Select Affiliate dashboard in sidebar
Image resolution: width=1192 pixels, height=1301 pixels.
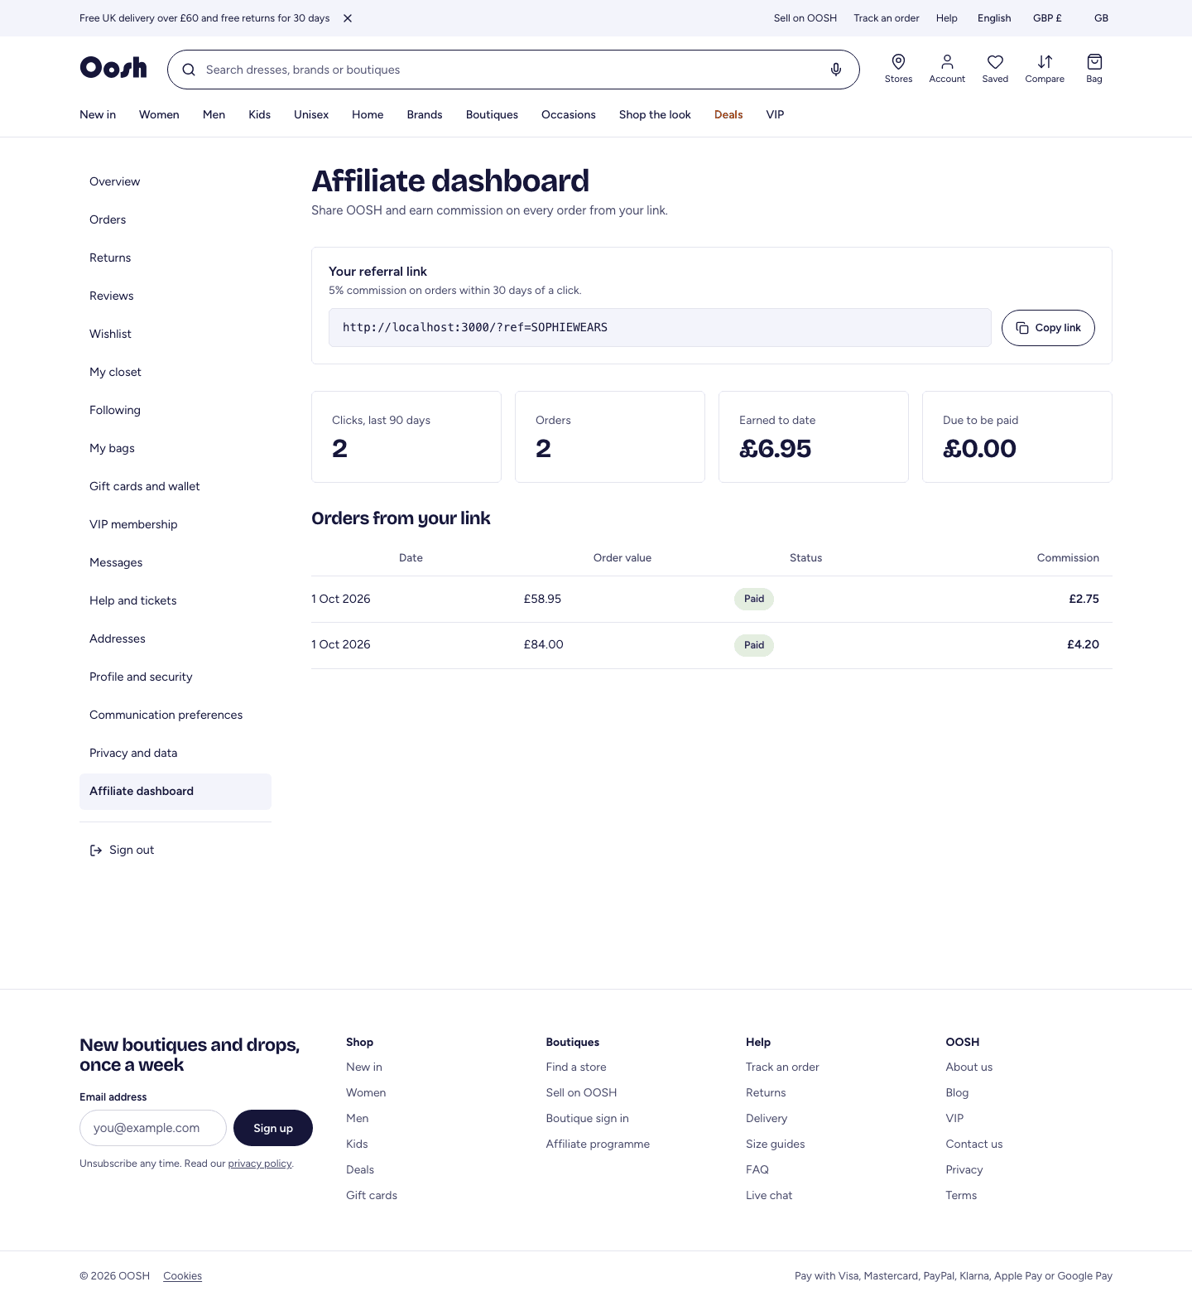pyautogui.click(x=175, y=791)
